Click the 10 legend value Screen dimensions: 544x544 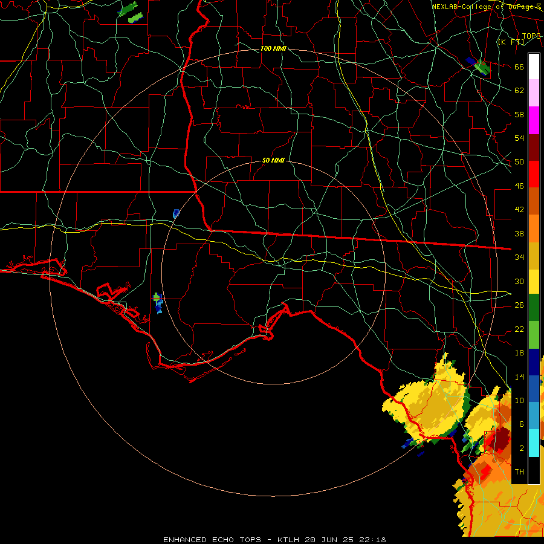coord(519,400)
